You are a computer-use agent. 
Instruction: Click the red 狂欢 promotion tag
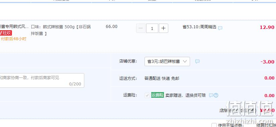tap(6, 33)
